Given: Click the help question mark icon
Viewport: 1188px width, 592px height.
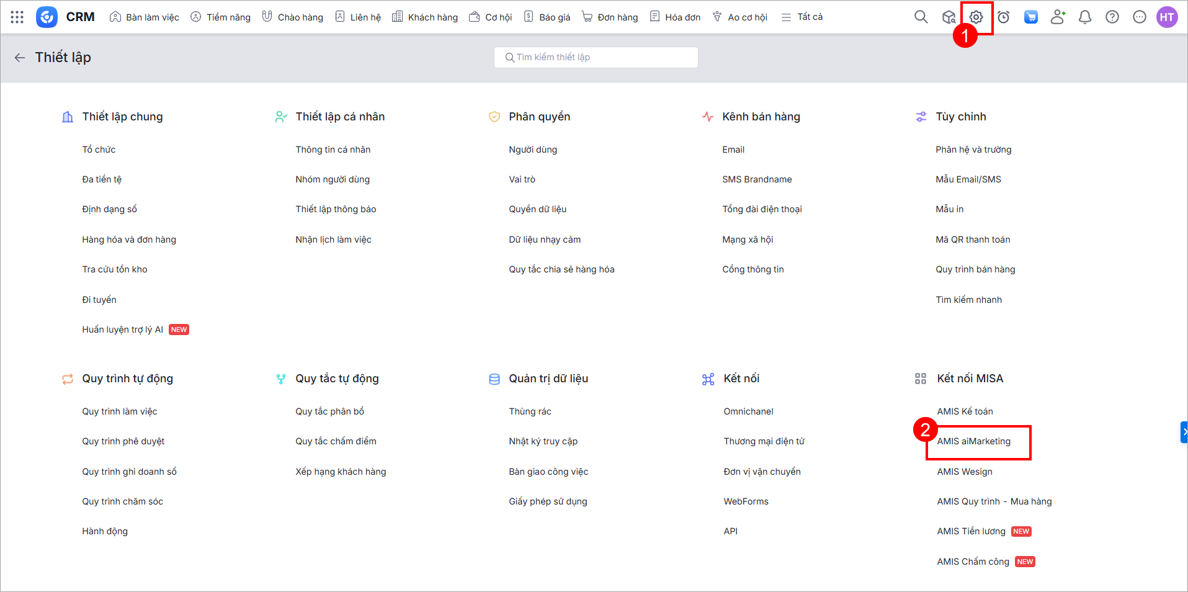Looking at the screenshot, I should 1112,17.
